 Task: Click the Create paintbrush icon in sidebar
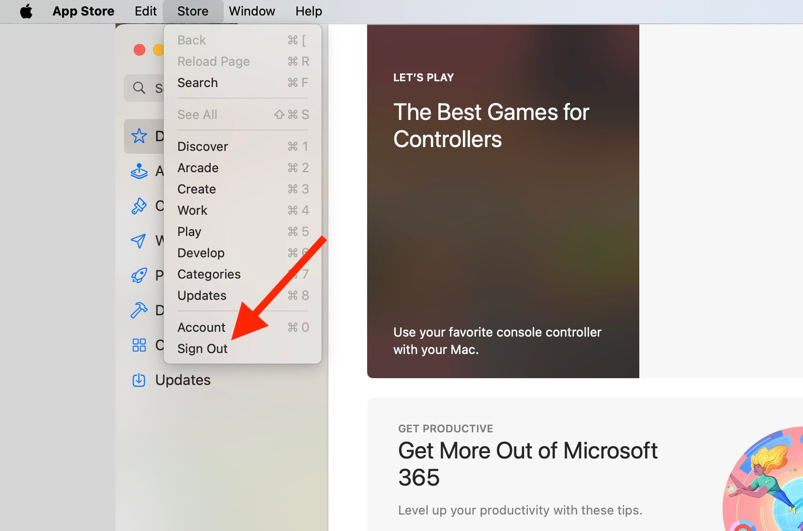pyautogui.click(x=139, y=206)
